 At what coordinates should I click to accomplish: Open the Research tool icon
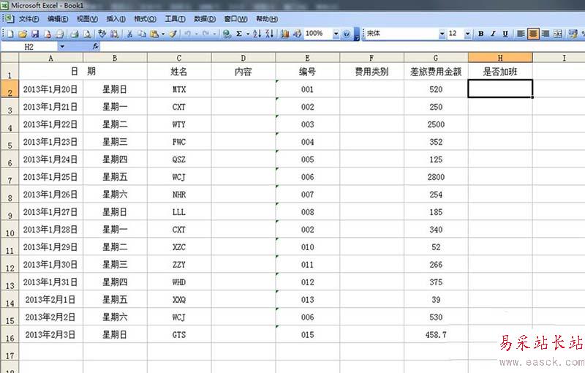coord(115,34)
